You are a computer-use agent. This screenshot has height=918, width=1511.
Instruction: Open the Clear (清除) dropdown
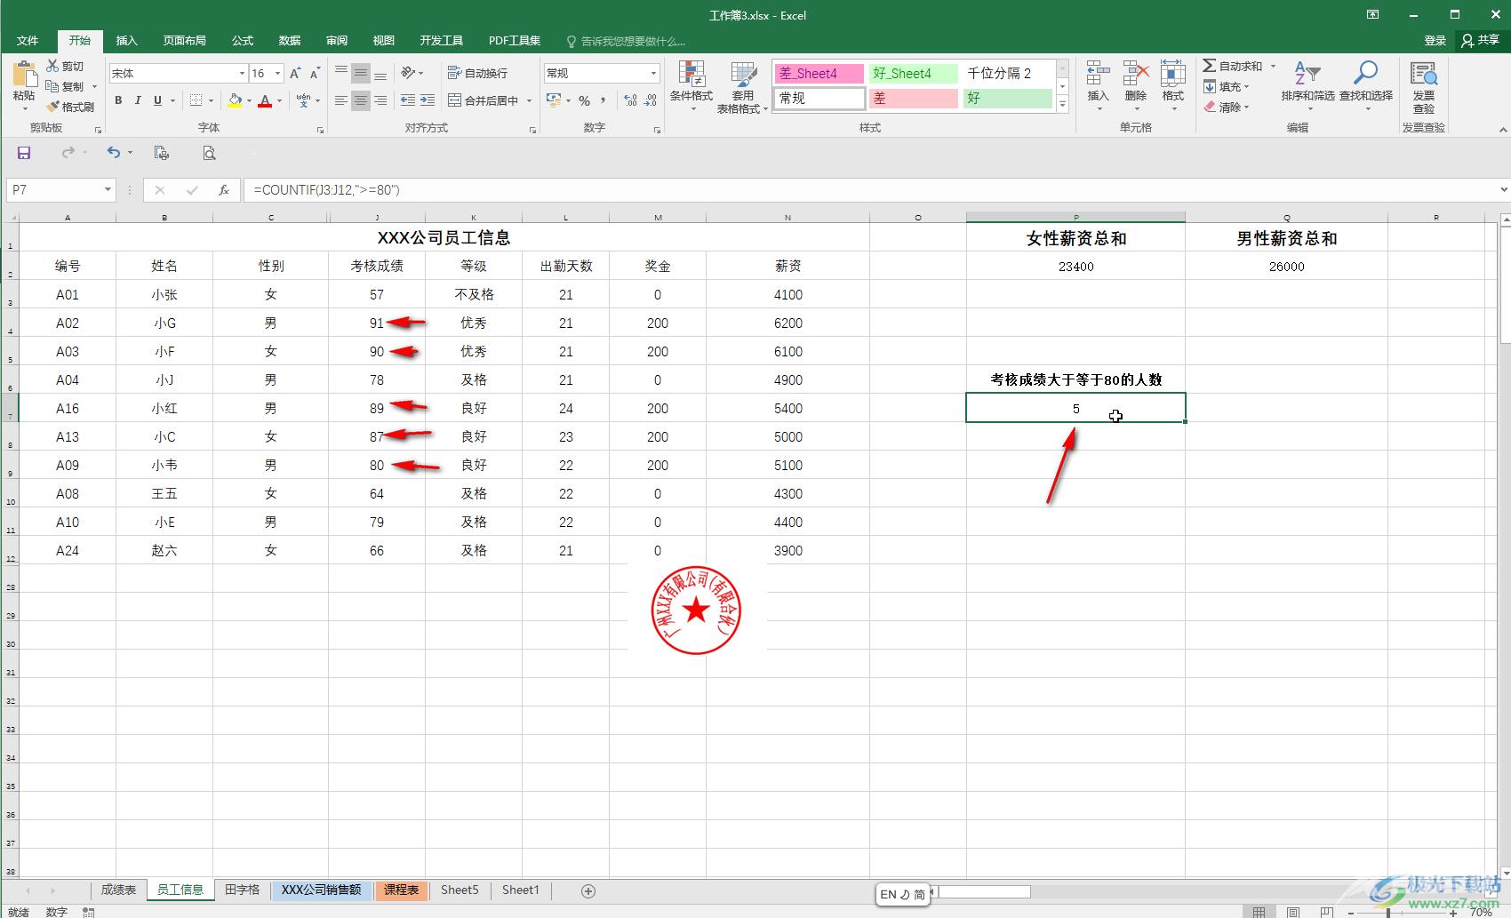coord(1227,107)
